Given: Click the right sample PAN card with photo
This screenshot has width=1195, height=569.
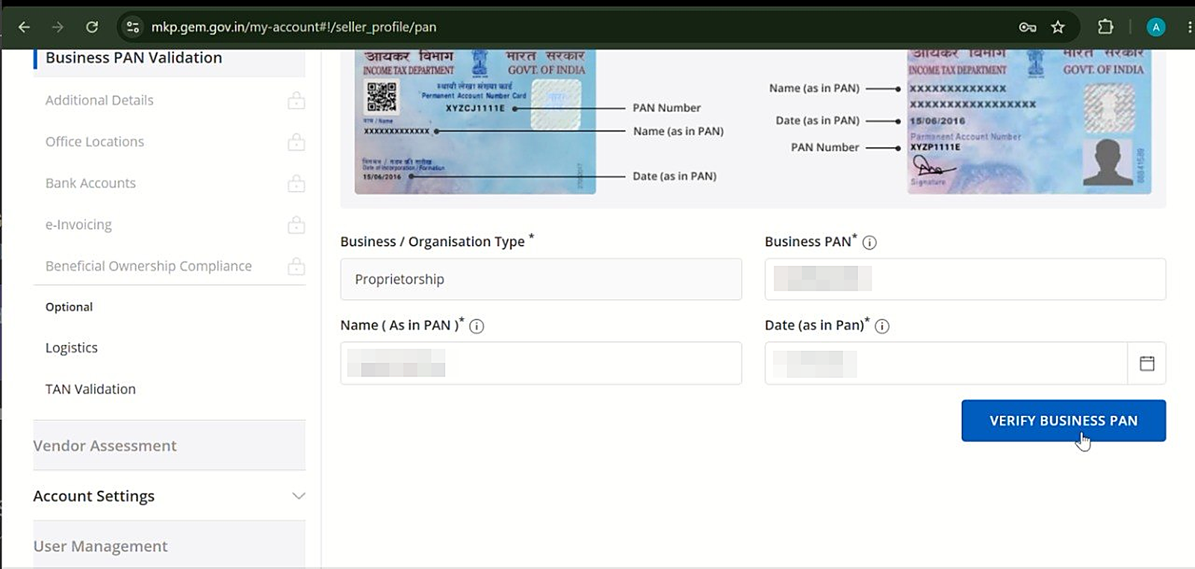Looking at the screenshot, I should tap(1029, 122).
